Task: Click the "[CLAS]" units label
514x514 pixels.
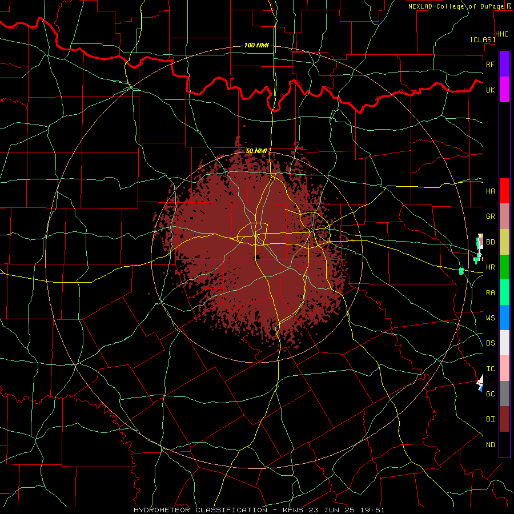Action: (483, 40)
